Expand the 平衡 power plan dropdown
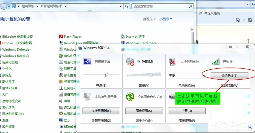 pos(204,75)
